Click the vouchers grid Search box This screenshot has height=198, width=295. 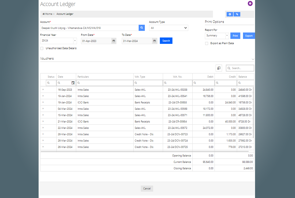coord(240,68)
